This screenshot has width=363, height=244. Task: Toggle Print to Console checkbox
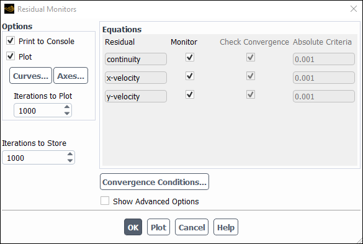click(11, 40)
